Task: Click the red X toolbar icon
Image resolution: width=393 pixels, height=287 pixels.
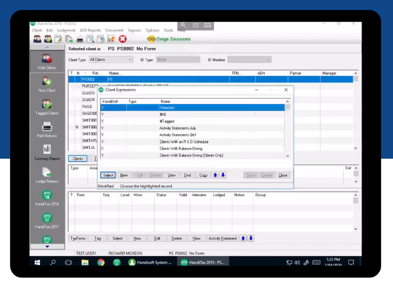Action: [123, 39]
